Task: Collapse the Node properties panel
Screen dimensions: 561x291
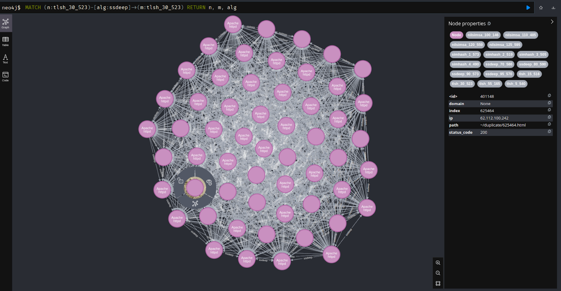Action: tap(552, 22)
